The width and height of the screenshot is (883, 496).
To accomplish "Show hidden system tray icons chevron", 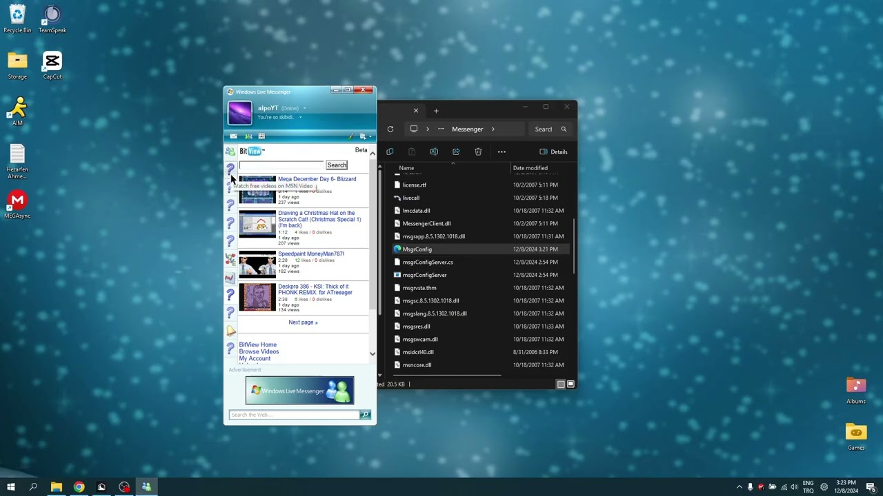I will click(x=740, y=487).
